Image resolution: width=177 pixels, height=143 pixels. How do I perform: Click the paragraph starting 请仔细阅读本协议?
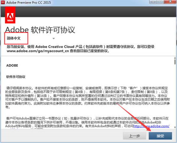coord(88,98)
